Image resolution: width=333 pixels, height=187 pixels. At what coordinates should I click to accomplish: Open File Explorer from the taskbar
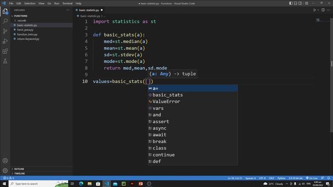(x=89, y=183)
